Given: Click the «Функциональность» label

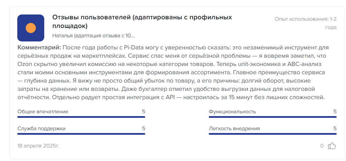Looking at the screenshot, I should click(x=232, y=112).
